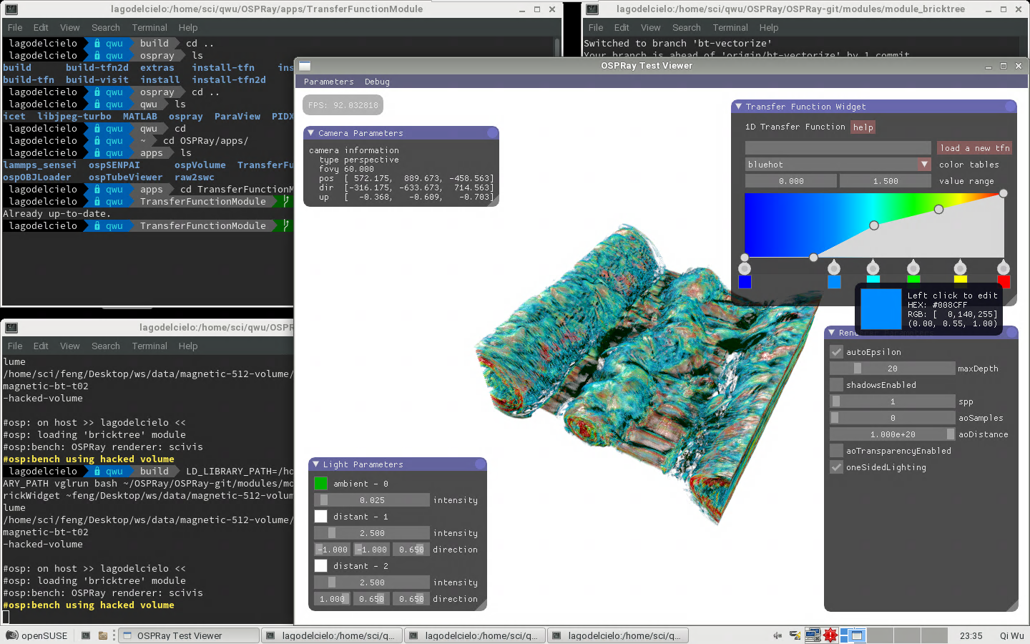Open the View menu in the TransferFunctionModule terminal
The width and height of the screenshot is (1030, 644).
pos(70,28)
